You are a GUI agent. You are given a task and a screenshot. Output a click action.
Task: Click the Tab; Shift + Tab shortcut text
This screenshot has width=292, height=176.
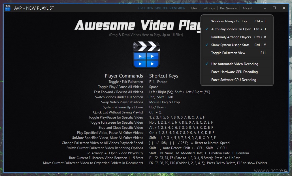pos(161,97)
